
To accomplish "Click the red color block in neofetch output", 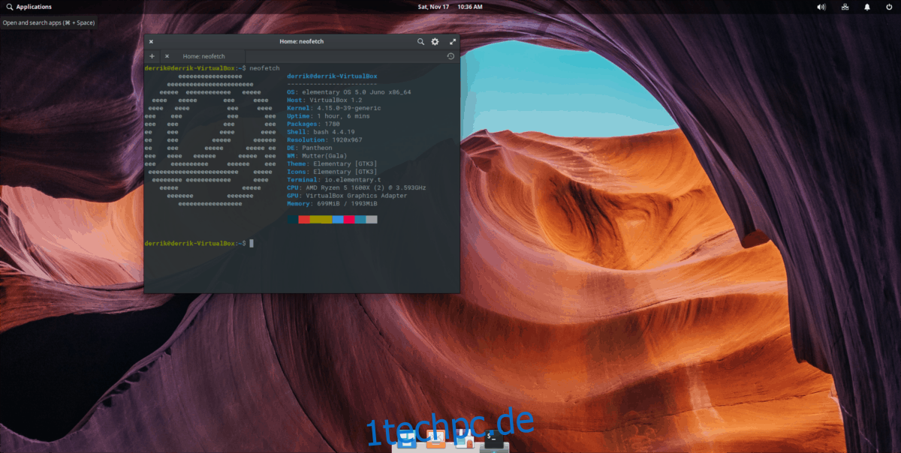I will click(x=304, y=220).
